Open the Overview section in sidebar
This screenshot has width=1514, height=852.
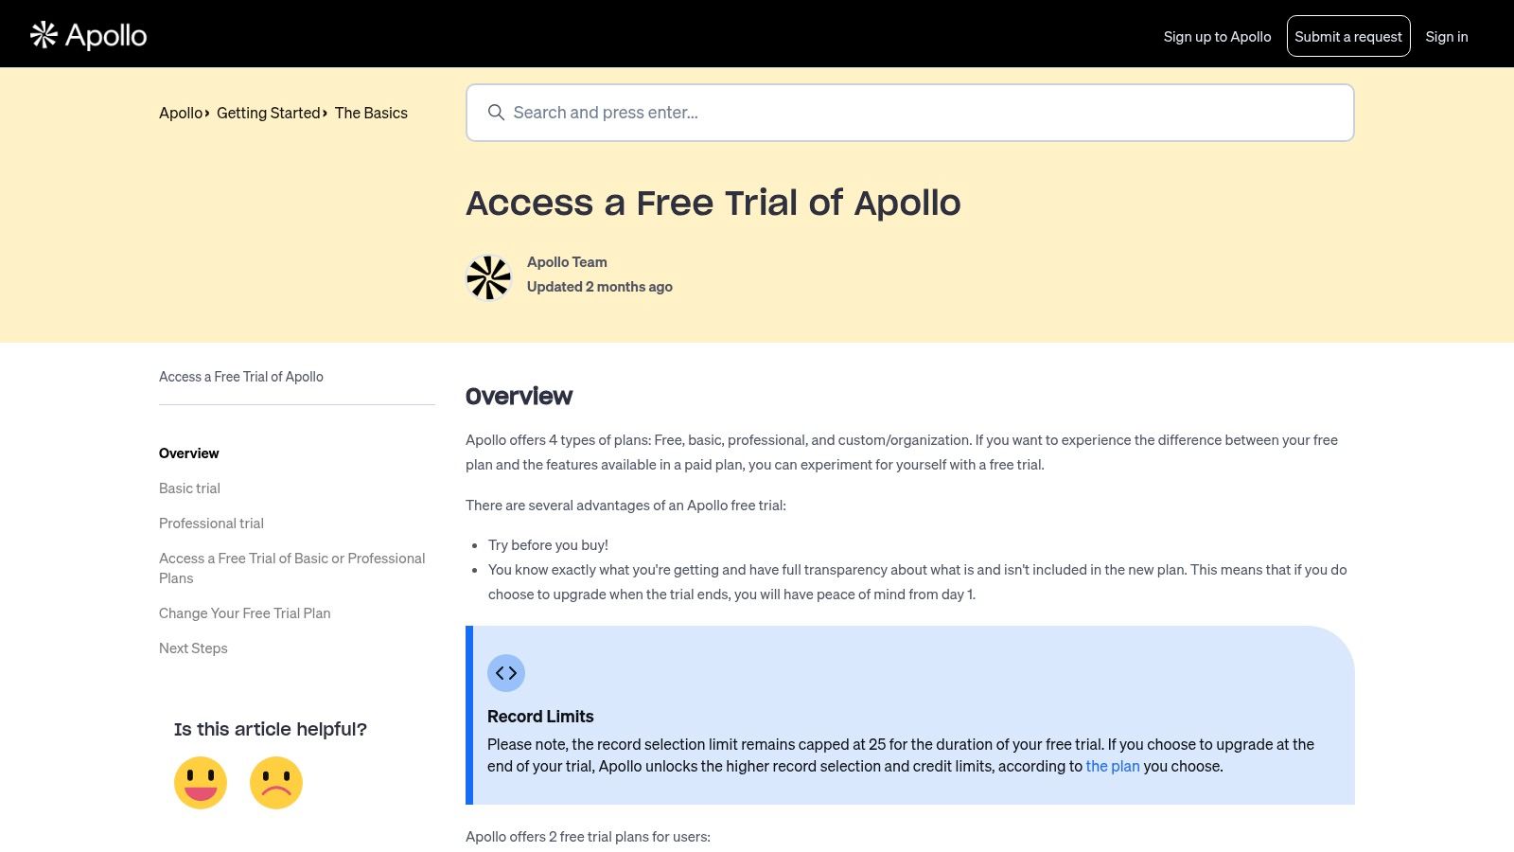[x=188, y=453]
